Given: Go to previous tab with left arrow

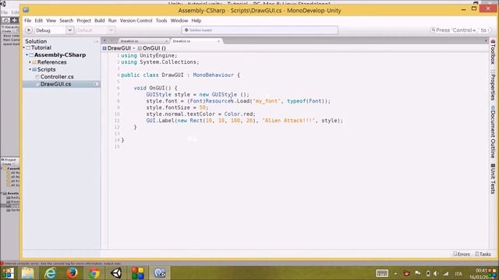Looking at the screenshot, I should tap(104, 40).
